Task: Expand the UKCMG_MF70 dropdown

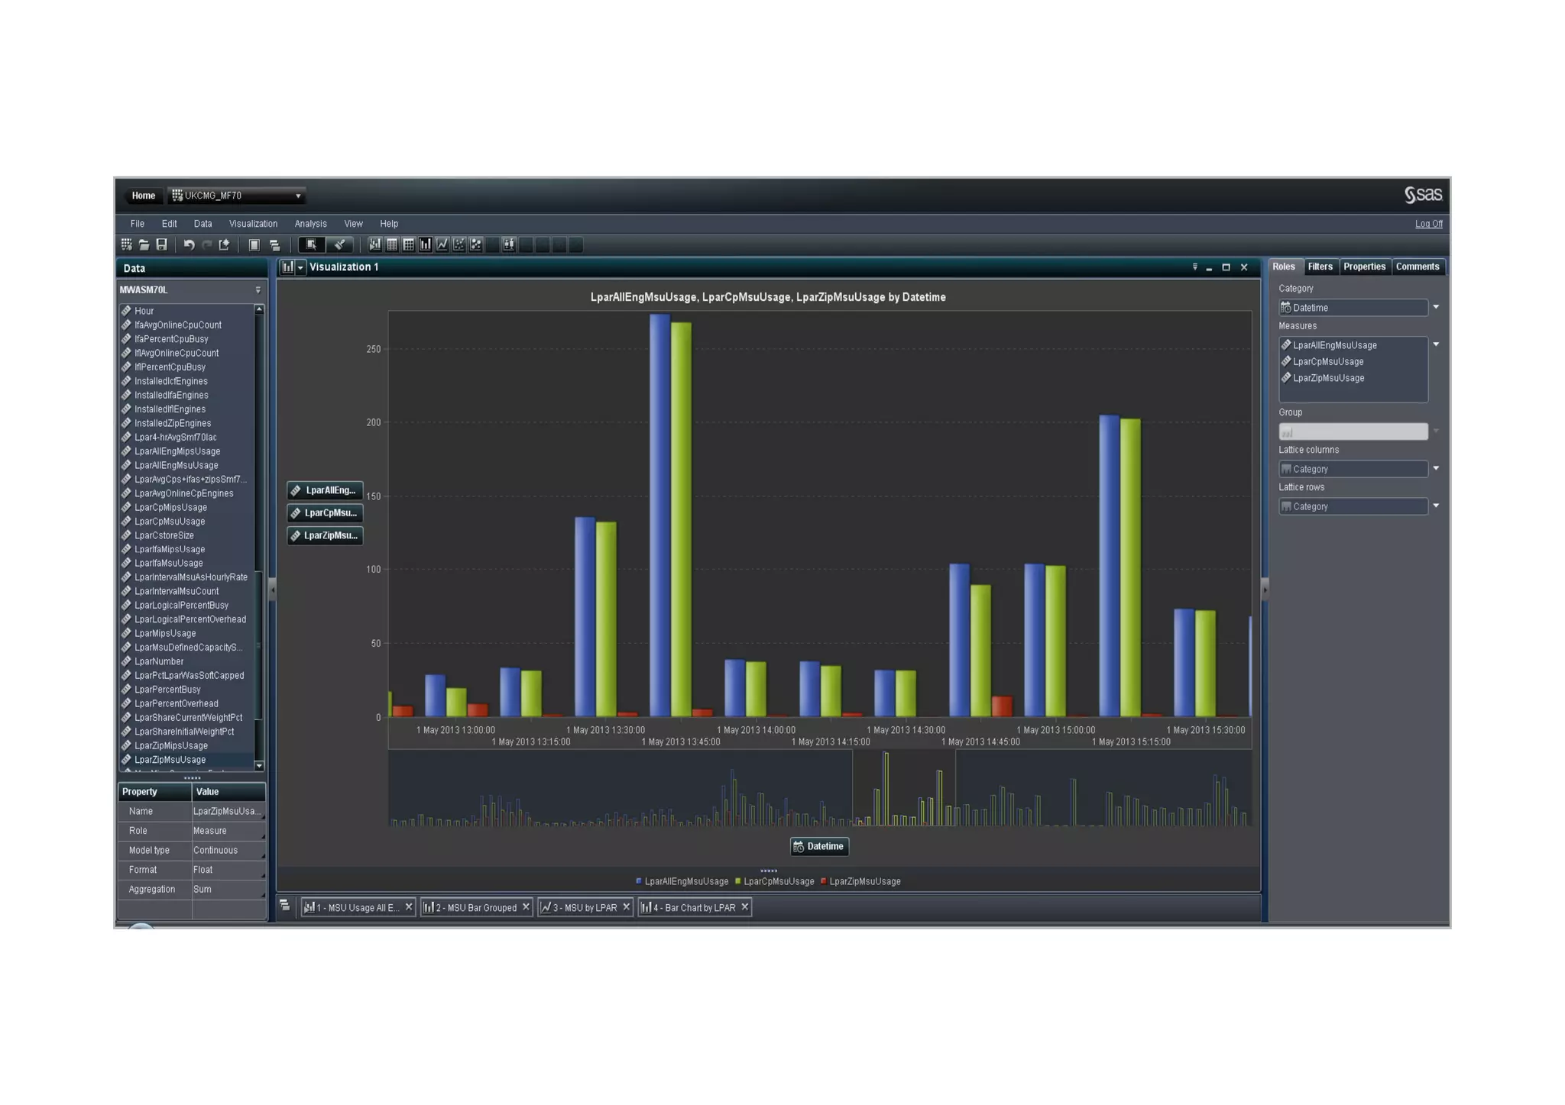Action: tap(298, 196)
